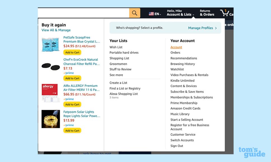Open the Alexa Shopping List
The width and height of the screenshot is (271, 162).
pos(124,94)
